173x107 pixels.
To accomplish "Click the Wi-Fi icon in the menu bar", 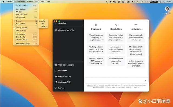I will (x=142, y=2).
